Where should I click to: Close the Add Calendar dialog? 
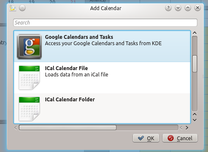(x=197, y=8)
